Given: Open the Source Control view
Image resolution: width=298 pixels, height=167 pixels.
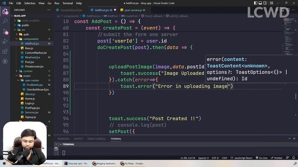Looking at the screenshot, I should [x=5, y=31].
